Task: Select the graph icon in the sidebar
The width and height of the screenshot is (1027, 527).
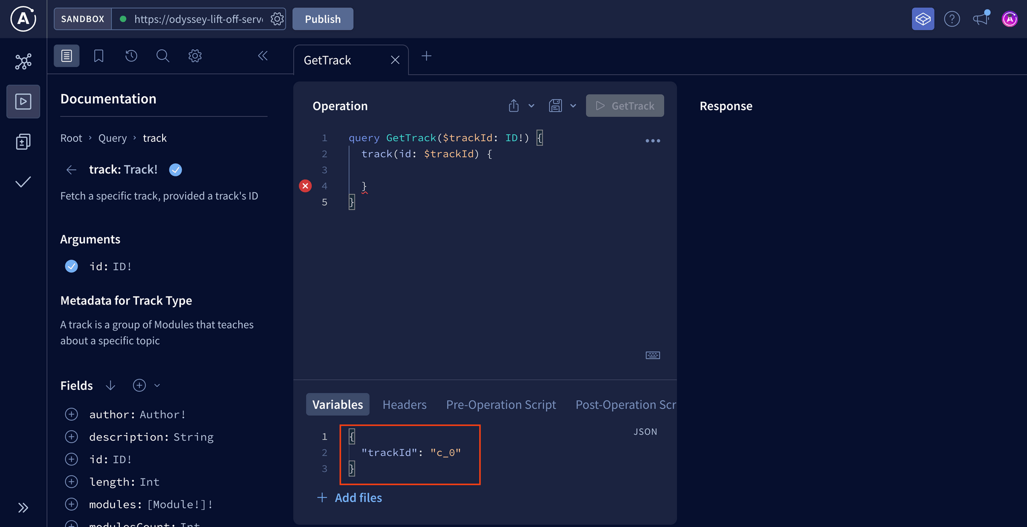Action: (23, 61)
